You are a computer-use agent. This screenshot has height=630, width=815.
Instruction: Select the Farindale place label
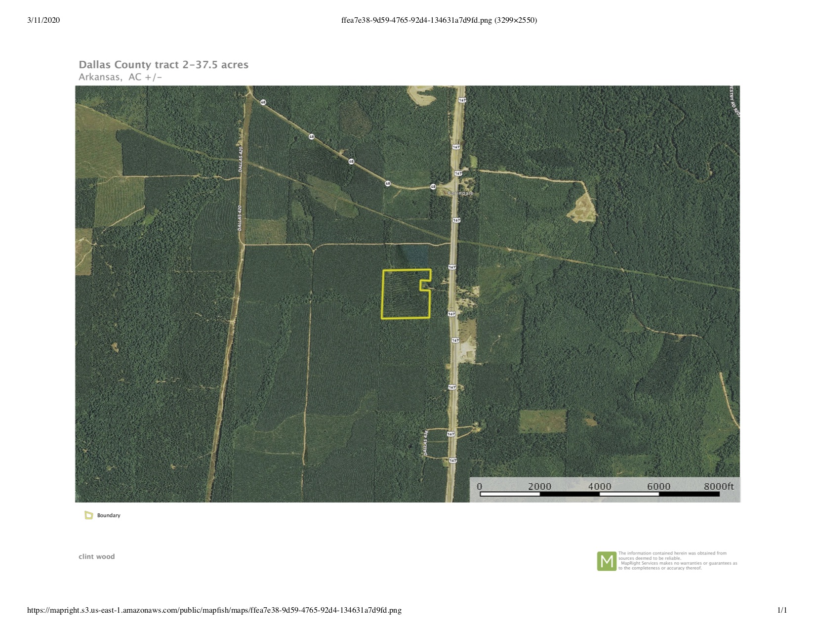click(460, 194)
